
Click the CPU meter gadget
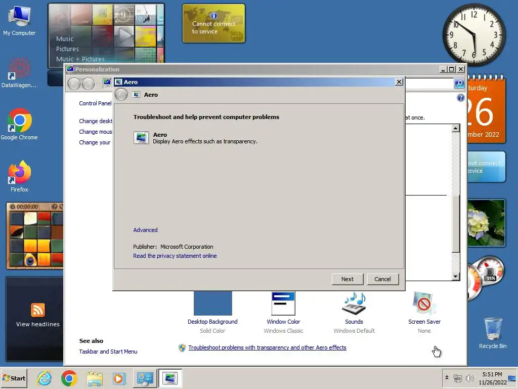tap(486, 278)
